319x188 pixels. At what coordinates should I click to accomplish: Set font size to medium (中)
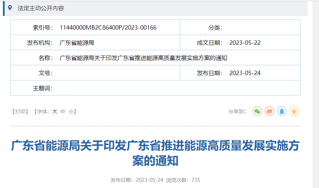[63, 112]
